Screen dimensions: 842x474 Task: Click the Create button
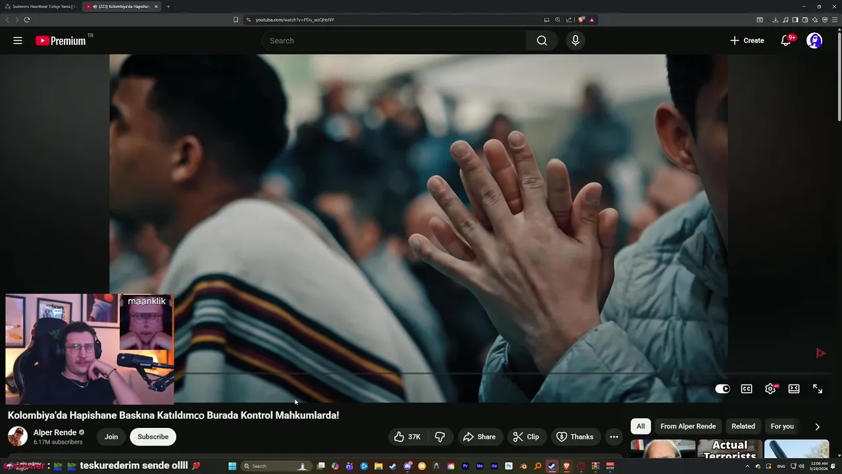click(x=747, y=41)
